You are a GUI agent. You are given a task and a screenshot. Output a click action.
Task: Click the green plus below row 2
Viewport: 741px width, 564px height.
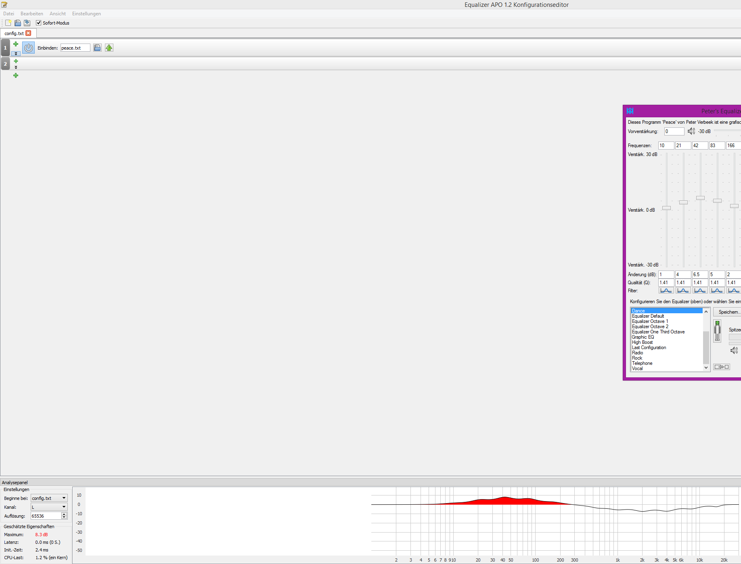16,75
